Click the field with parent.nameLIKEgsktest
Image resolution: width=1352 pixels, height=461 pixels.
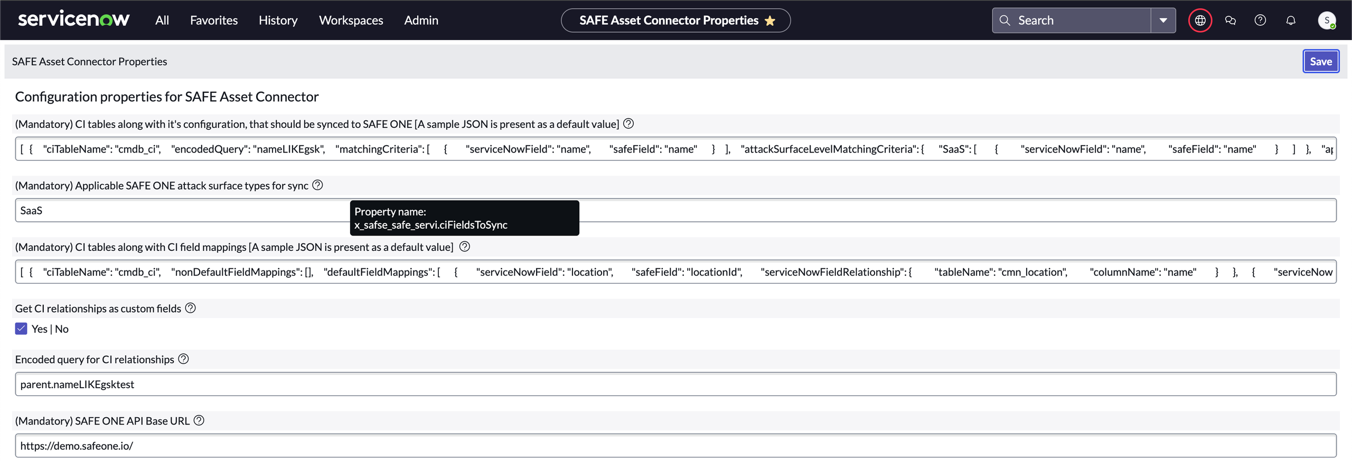pyautogui.click(x=675, y=384)
